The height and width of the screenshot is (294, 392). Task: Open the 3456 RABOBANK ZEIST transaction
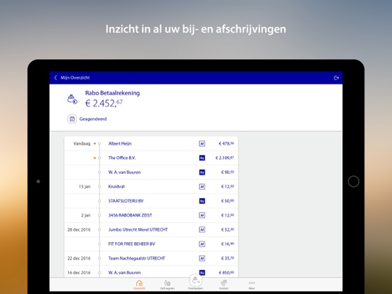point(151,215)
